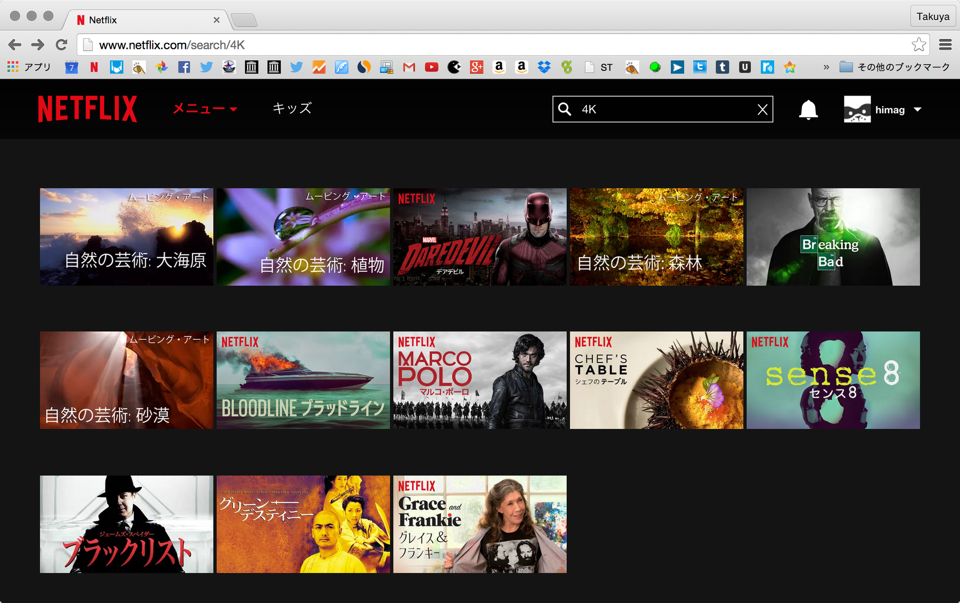Open the Grace and Frankie title card

click(x=480, y=524)
